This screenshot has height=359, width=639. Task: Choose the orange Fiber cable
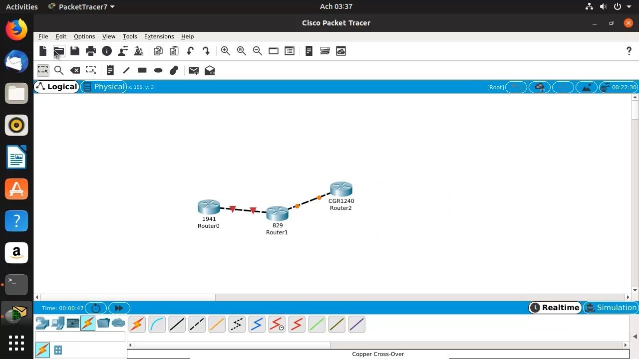217,325
